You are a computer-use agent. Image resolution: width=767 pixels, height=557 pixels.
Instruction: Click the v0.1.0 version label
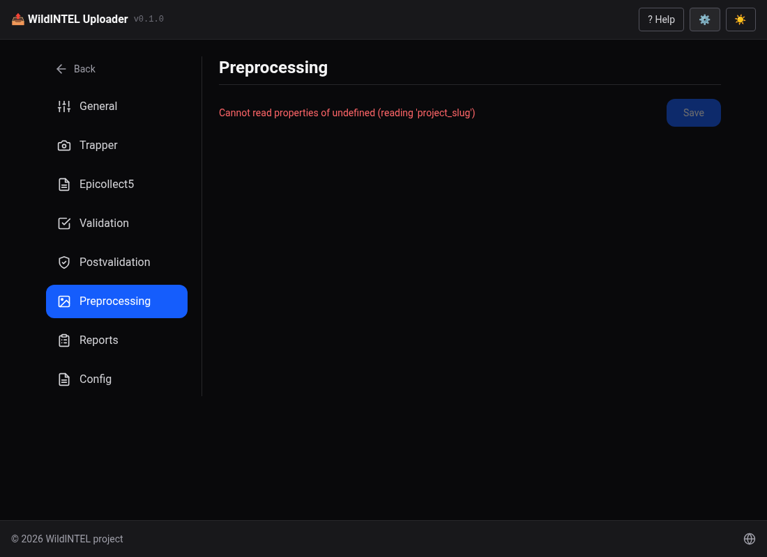(x=149, y=19)
